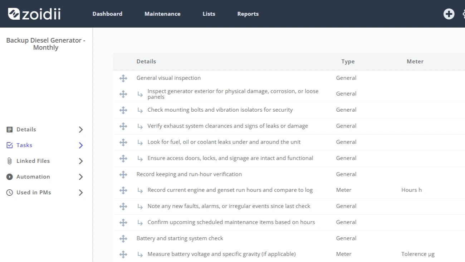Click move handle for Ensure access doors row
This screenshot has width=465, height=262.
(123, 158)
